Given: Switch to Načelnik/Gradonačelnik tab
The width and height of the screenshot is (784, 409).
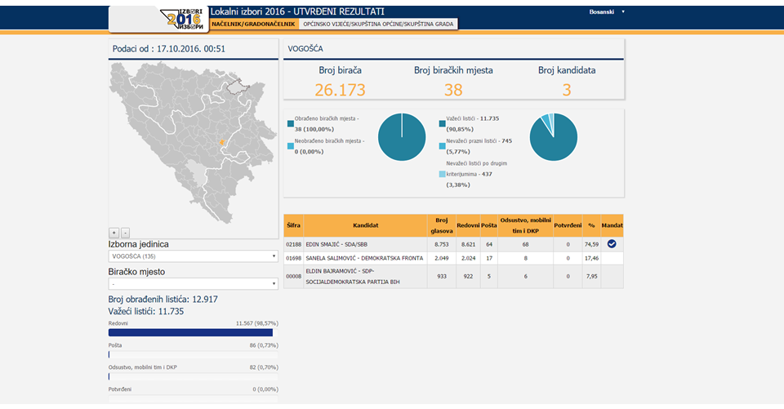Looking at the screenshot, I should tap(253, 24).
